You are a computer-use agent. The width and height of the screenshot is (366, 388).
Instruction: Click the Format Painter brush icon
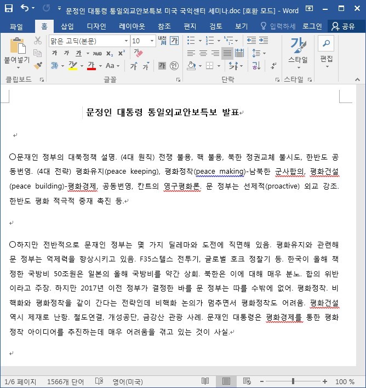click(38, 66)
